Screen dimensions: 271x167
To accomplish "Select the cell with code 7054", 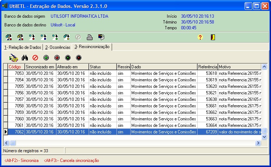I will click(x=16, y=80).
